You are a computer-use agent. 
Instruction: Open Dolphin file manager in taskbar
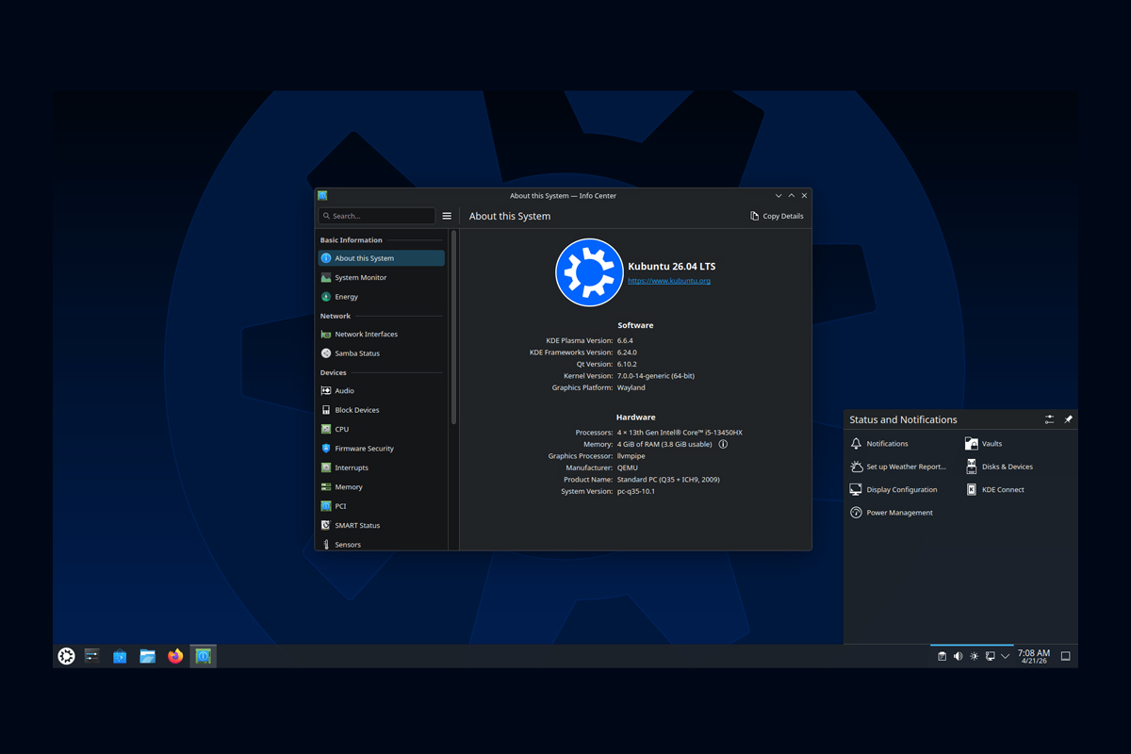[x=148, y=656]
